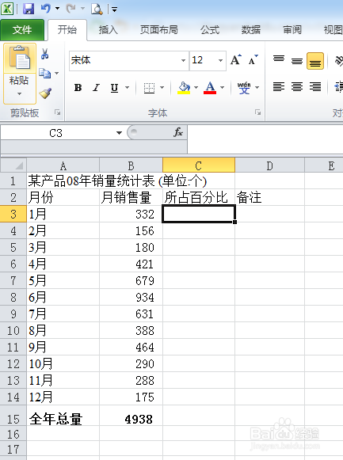Expand the copy options arrow
Viewport: 343px width, 460px height.
click(x=56, y=73)
